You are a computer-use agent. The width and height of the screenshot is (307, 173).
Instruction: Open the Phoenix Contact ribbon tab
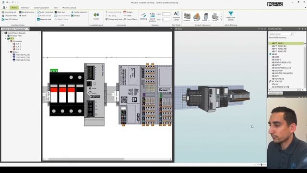pyautogui.click(x=69, y=8)
